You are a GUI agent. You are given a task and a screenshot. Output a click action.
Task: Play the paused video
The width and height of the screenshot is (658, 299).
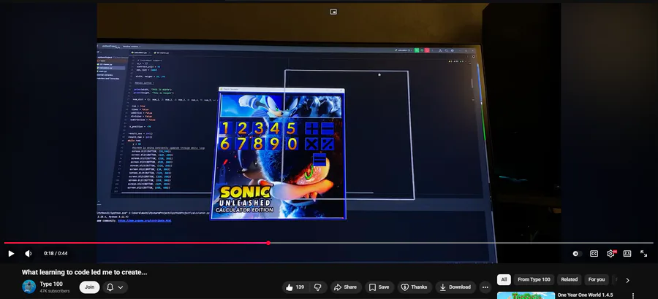point(11,253)
